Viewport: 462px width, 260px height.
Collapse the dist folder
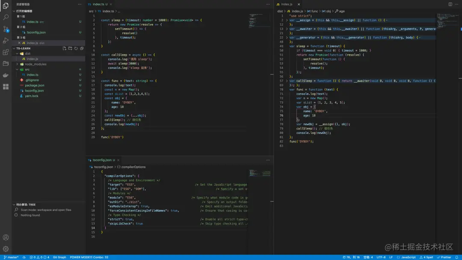click(17, 53)
